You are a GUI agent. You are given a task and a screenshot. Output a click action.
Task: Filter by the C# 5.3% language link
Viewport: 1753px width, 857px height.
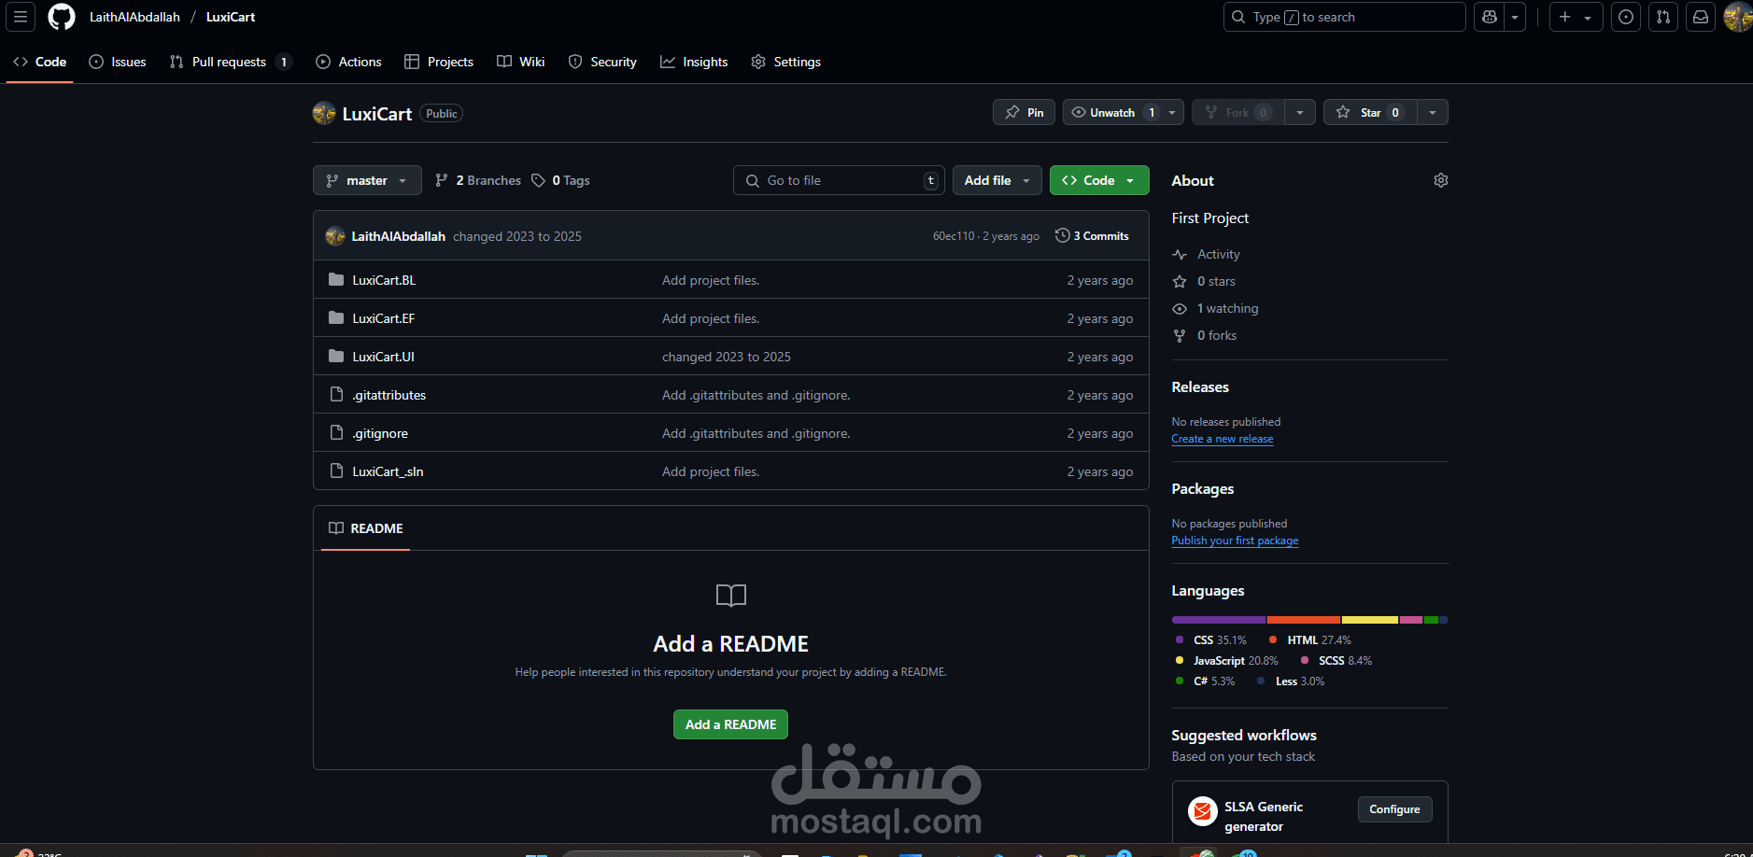(1206, 681)
